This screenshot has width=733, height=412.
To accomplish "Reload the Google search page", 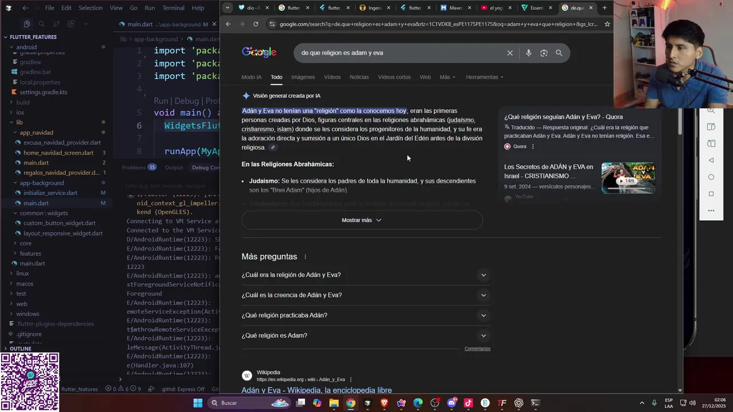I will click(255, 24).
